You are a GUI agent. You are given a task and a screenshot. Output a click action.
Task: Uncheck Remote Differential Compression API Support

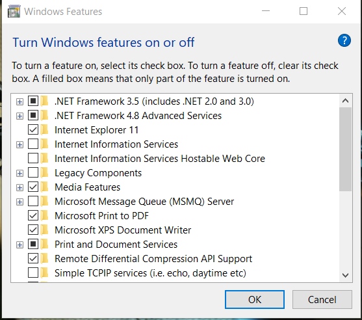coord(33,259)
